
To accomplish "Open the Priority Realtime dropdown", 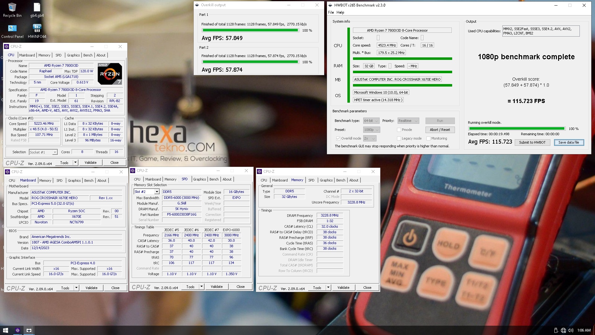I will pos(408,121).
